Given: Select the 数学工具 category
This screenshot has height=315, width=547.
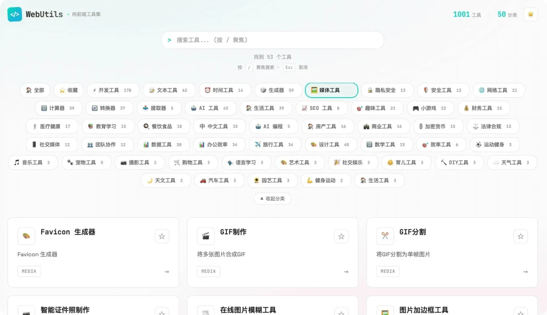Looking at the screenshot, I should click(387, 144).
